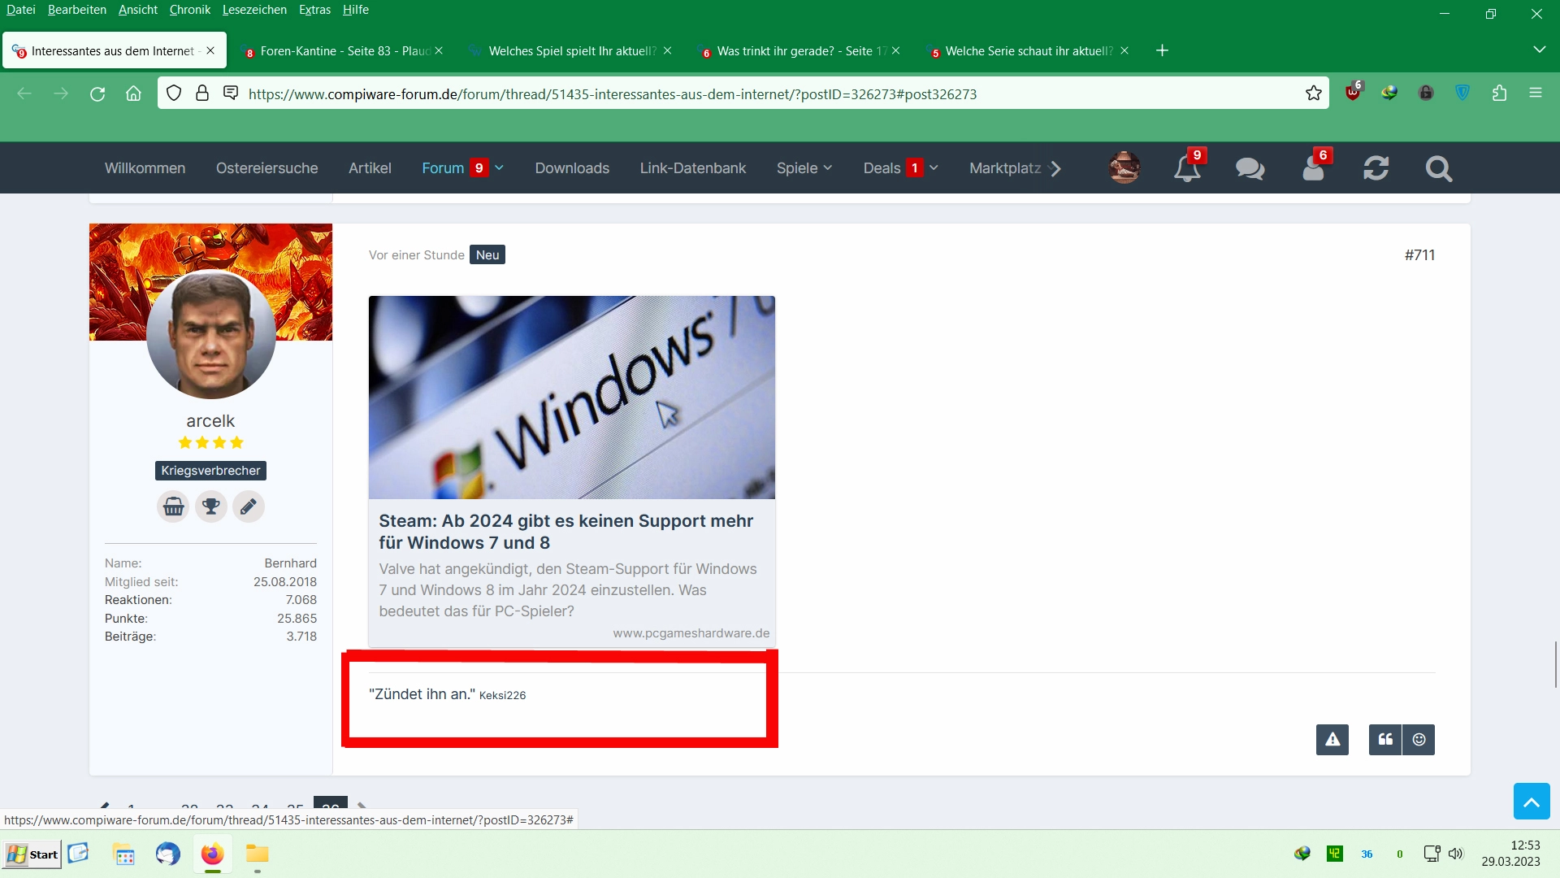Open the Artikel section

(370, 168)
